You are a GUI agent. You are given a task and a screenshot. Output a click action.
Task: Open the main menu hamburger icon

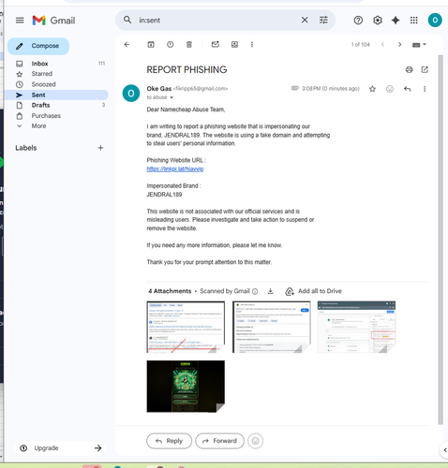click(20, 21)
